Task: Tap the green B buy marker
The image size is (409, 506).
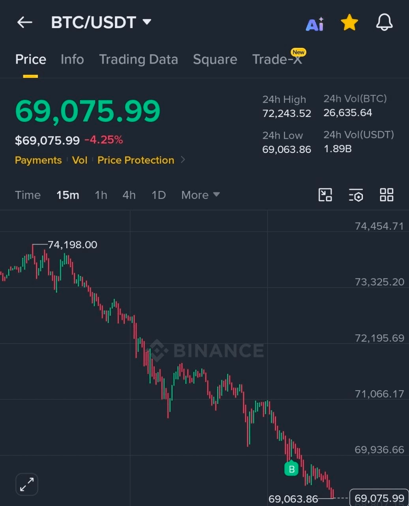Action: tap(291, 468)
